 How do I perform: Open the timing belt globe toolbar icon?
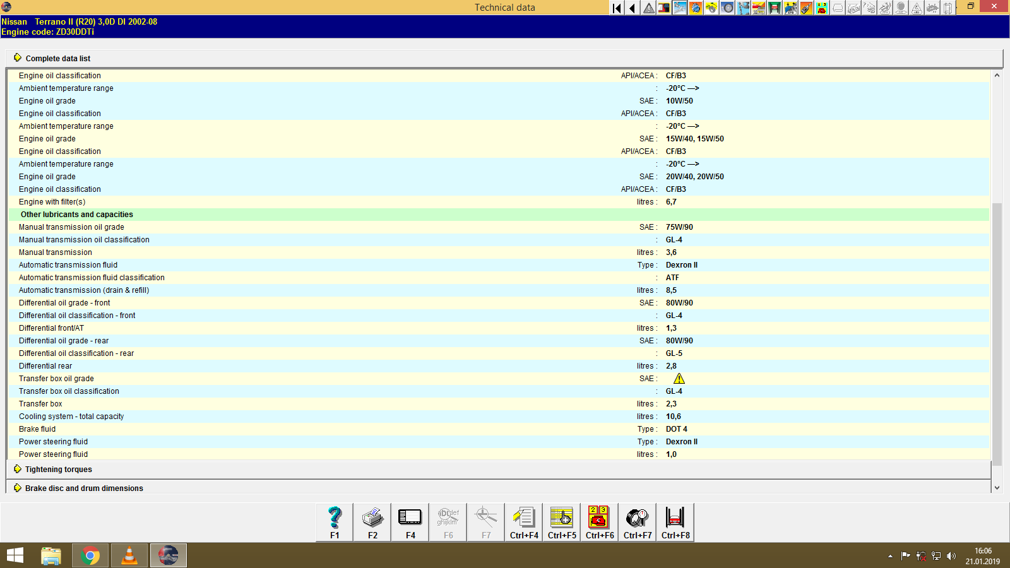(x=696, y=8)
